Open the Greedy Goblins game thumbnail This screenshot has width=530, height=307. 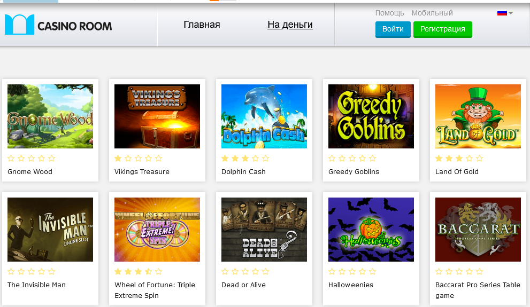tap(371, 116)
